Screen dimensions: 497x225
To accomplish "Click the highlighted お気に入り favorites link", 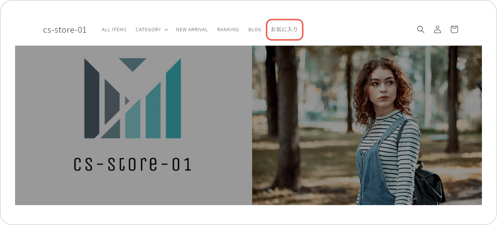I will point(284,29).
